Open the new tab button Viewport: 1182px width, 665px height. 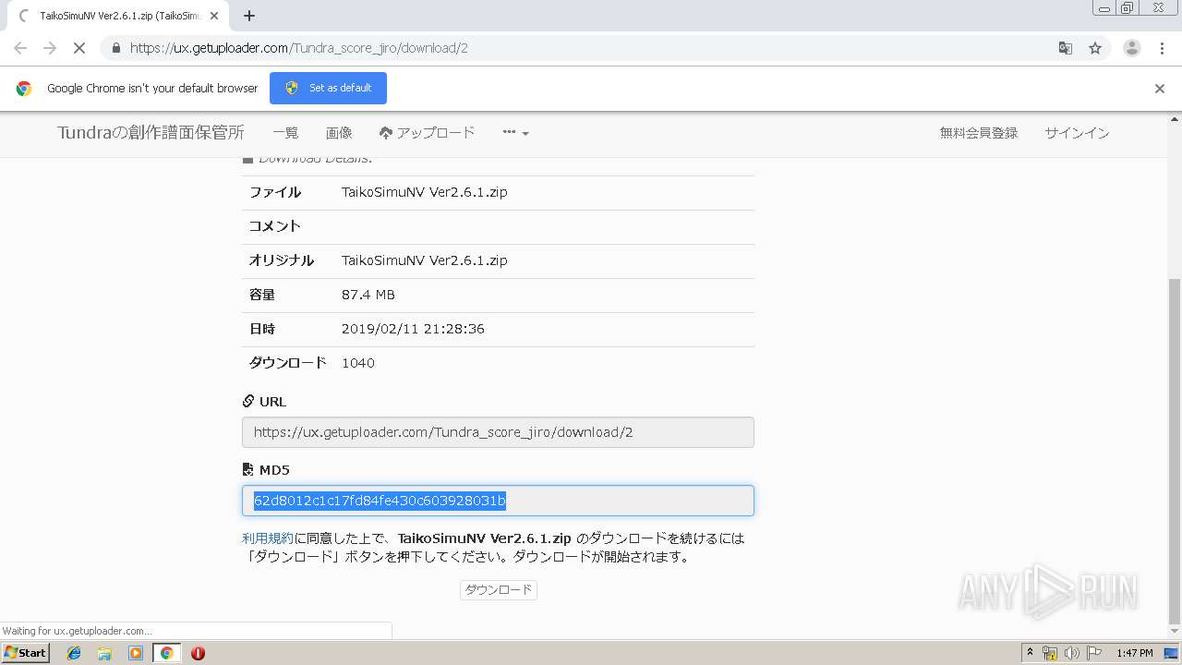[x=249, y=16]
